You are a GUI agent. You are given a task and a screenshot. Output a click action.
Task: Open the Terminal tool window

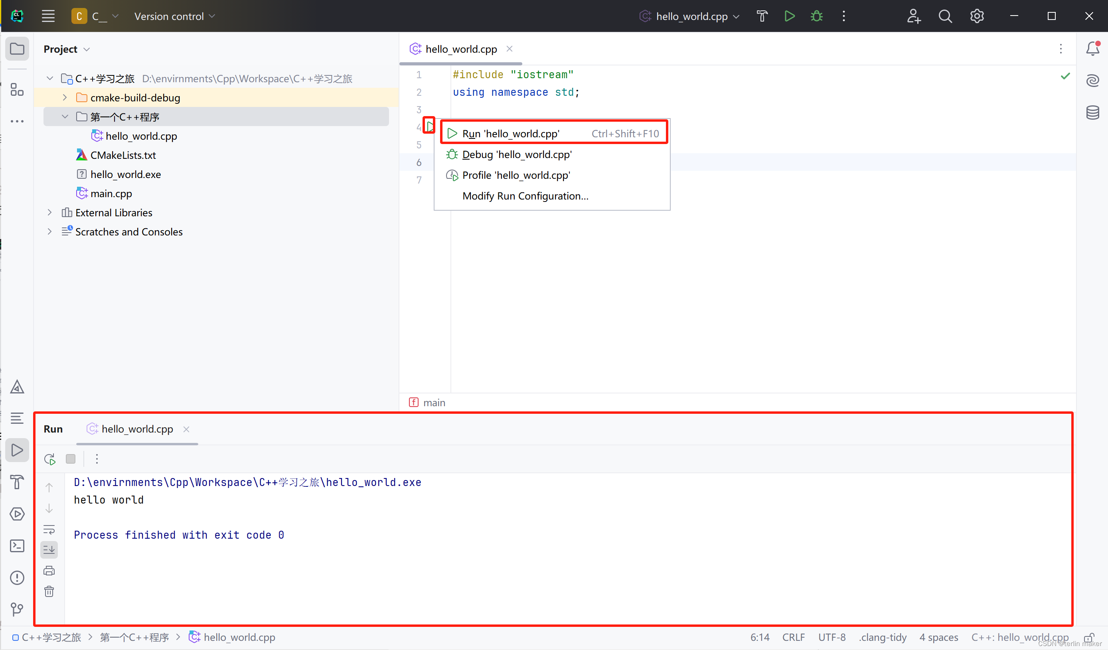[17, 546]
